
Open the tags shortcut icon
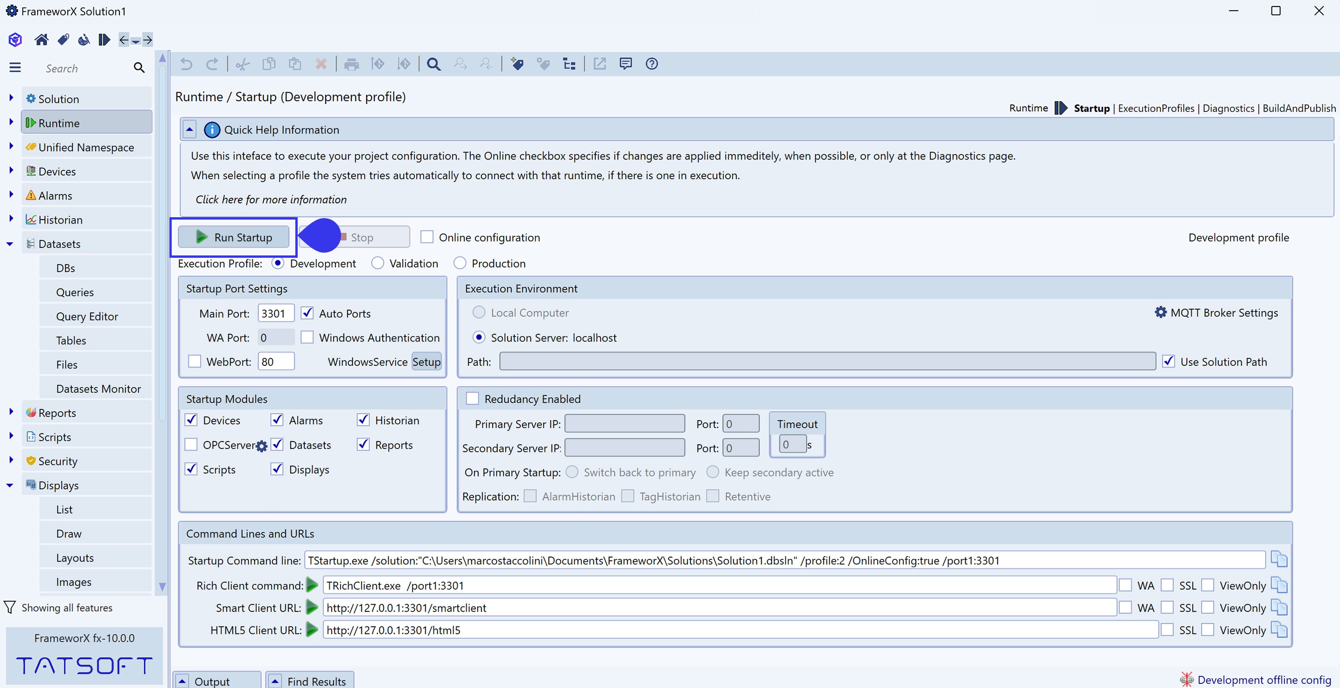pyautogui.click(x=63, y=40)
